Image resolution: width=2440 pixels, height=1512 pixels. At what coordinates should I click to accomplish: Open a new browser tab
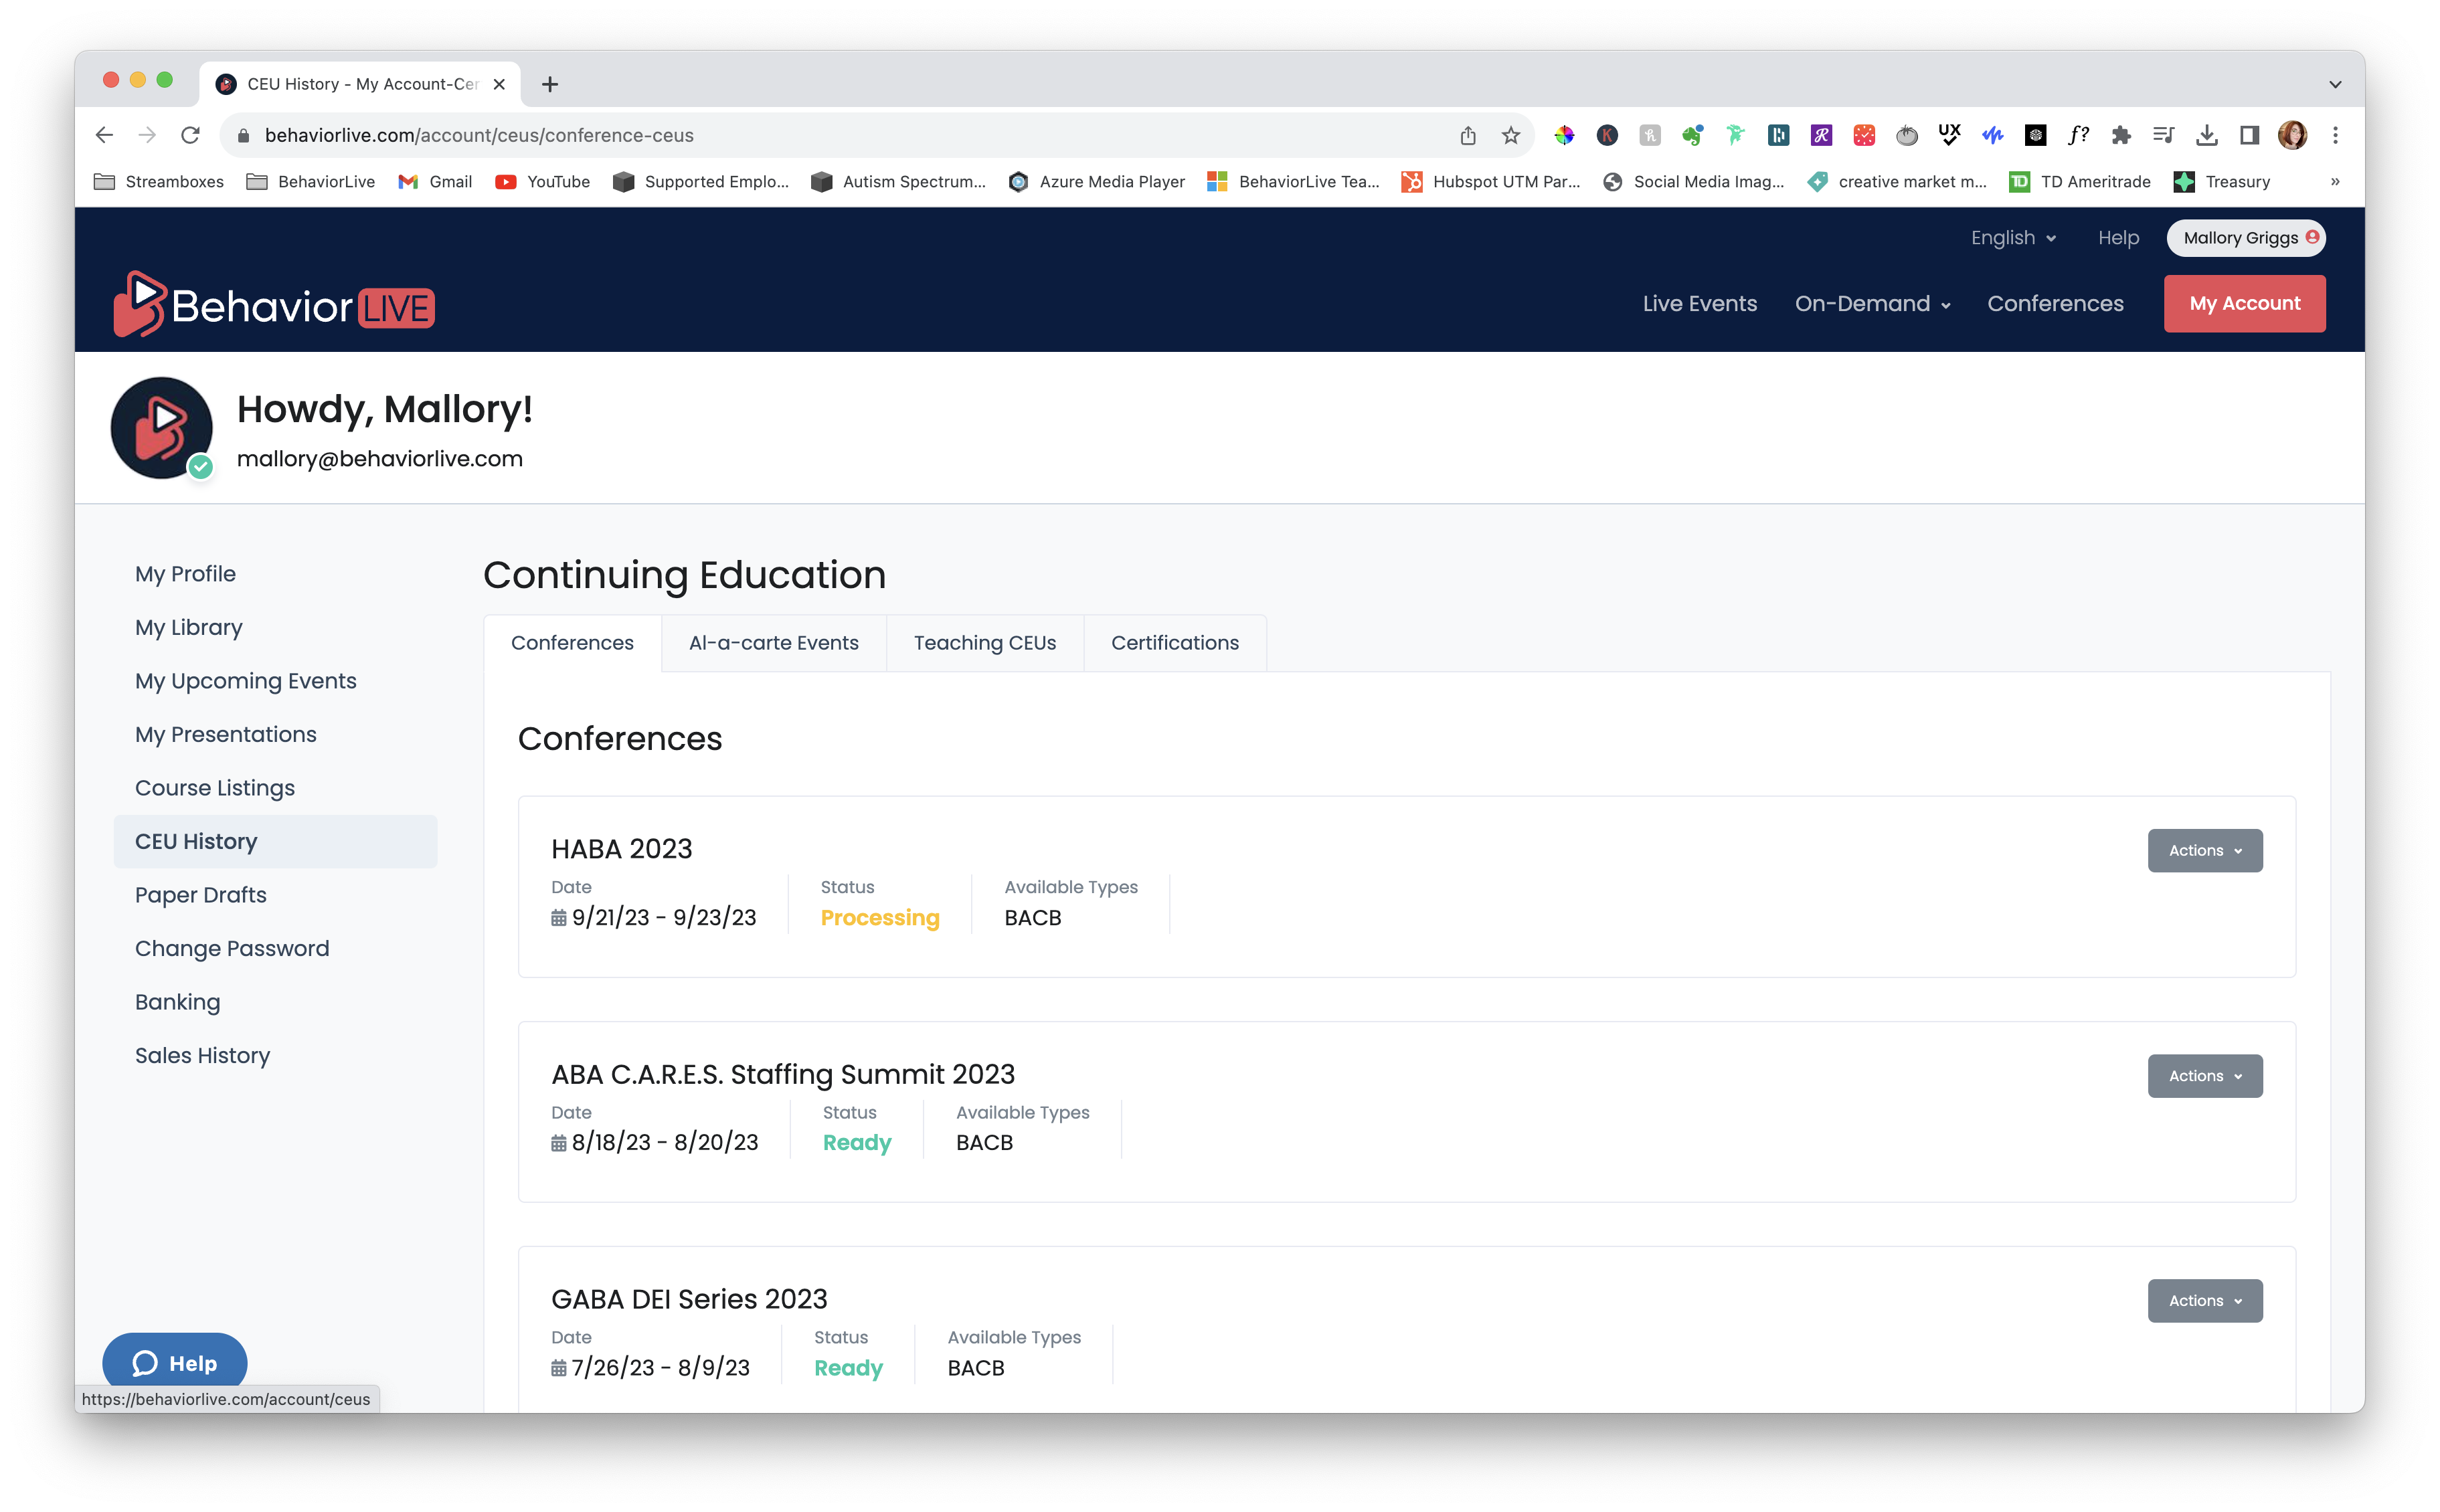pos(550,84)
